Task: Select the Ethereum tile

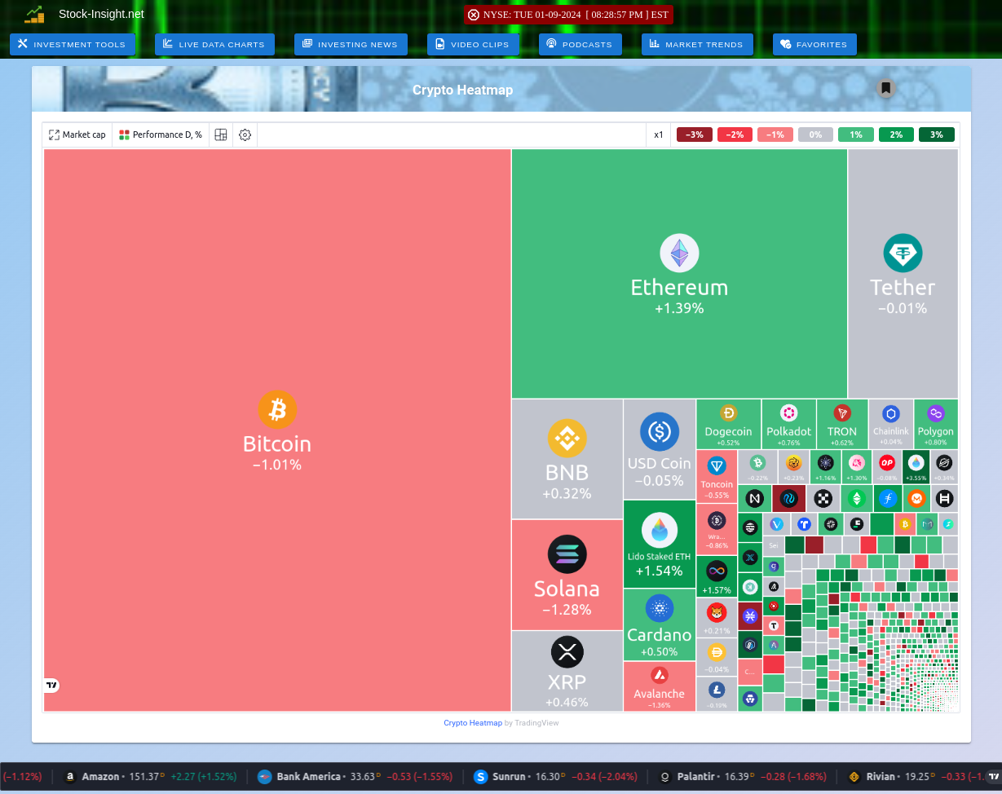Action: tap(679, 274)
